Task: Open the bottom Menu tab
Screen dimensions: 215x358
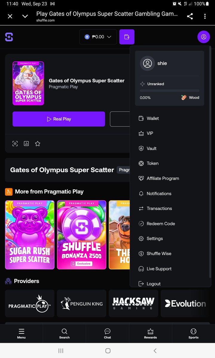Action: pos(21,334)
